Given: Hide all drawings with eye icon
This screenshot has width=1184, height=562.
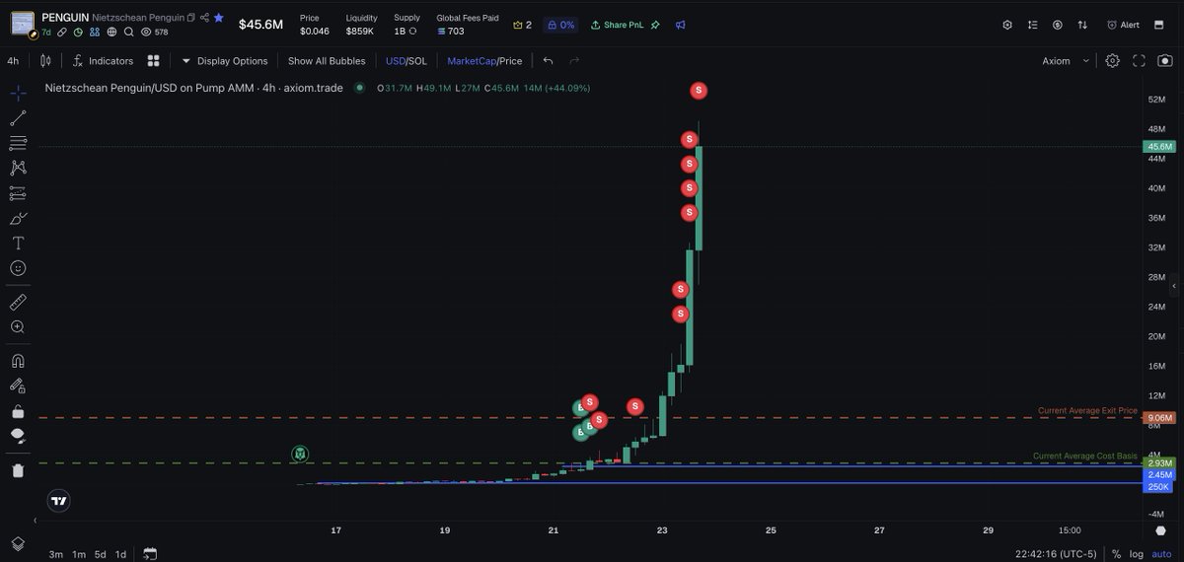Looking at the screenshot, I should pyautogui.click(x=18, y=436).
